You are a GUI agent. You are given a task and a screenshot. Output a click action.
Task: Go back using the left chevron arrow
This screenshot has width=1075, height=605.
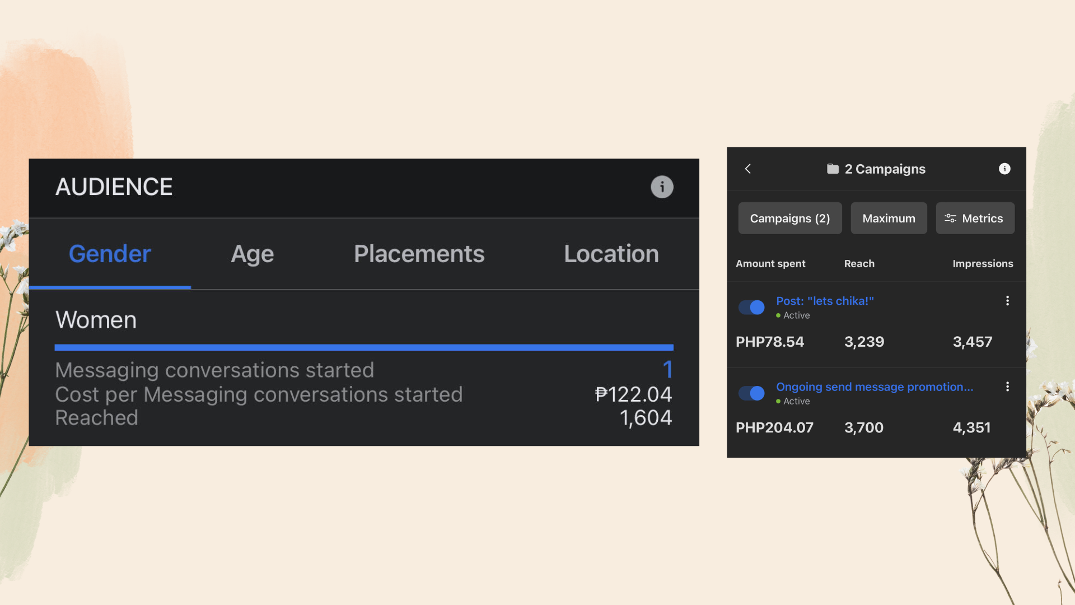(x=748, y=169)
